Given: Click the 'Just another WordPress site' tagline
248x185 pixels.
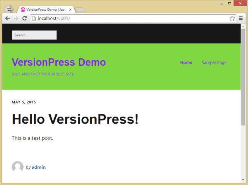Looking at the screenshot, I should point(43,74).
